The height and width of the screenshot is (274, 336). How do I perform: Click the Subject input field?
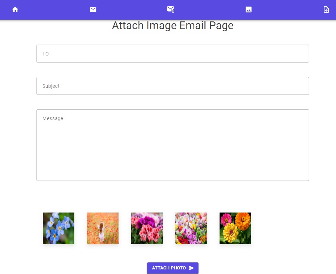173,86
